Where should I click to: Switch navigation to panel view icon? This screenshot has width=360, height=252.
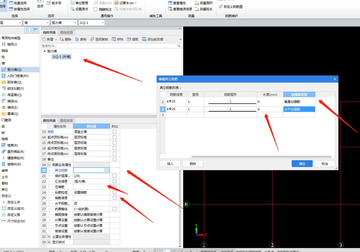pos(35,30)
